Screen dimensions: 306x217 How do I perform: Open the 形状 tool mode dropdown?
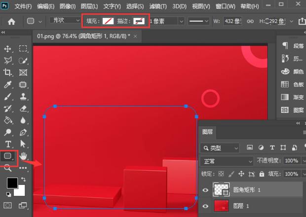click(65, 21)
